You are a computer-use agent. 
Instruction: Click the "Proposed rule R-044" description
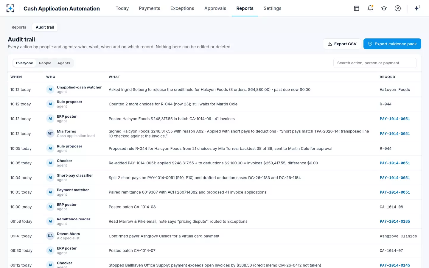(x=220, y=149)
